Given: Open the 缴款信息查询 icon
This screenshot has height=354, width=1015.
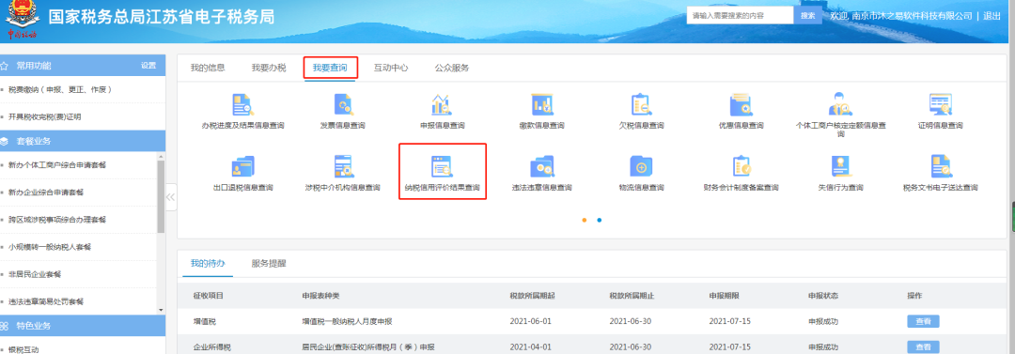Looking at the screenshot, I should pyautogui.click(x=541, y=104).
